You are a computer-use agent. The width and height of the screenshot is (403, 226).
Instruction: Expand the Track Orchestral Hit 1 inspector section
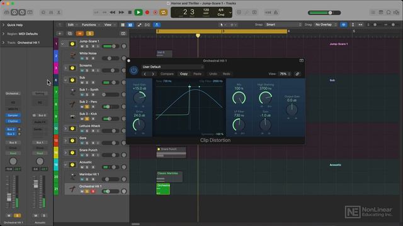click(x=3, y=43)
